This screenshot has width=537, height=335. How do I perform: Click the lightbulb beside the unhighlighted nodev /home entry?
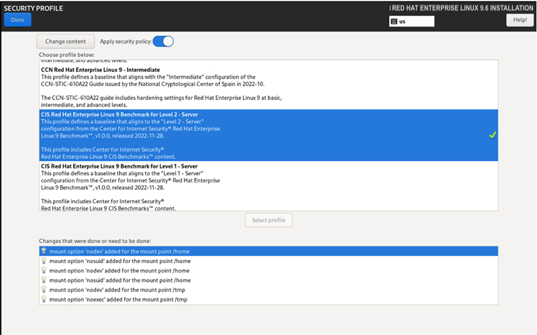[x=44, y=271]
